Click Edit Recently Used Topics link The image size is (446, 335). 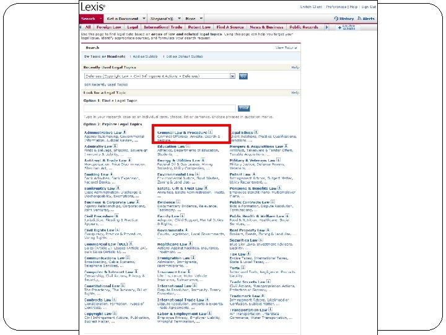[106, 84]
